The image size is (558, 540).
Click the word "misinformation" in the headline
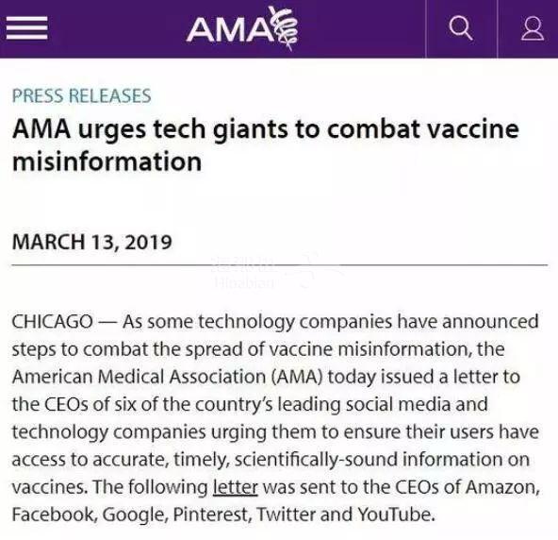pos(107,161)
